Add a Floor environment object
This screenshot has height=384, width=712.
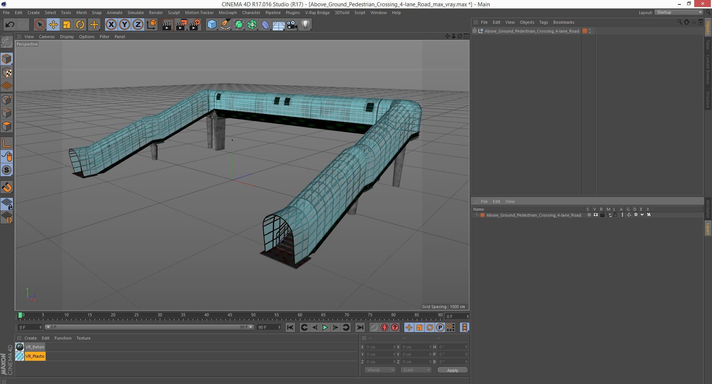[278, 25]
